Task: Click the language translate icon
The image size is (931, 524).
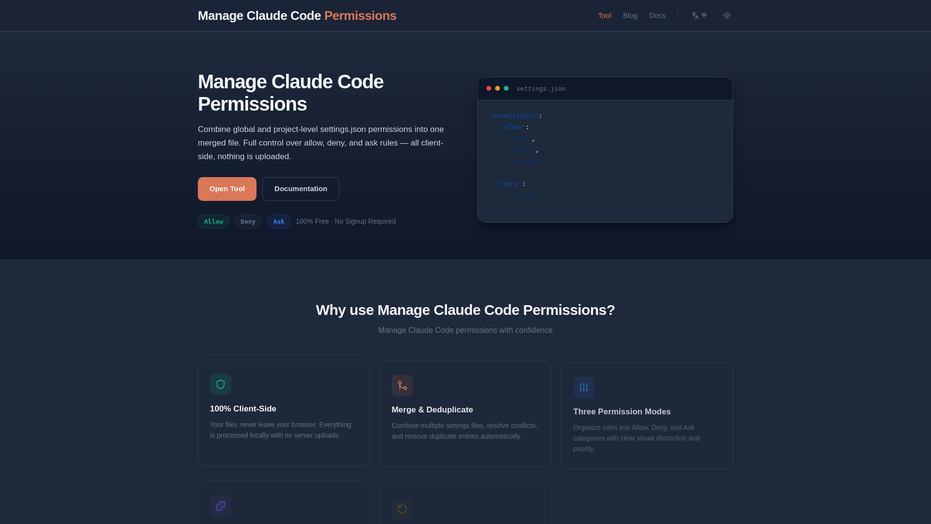Action: click(699, 16)
